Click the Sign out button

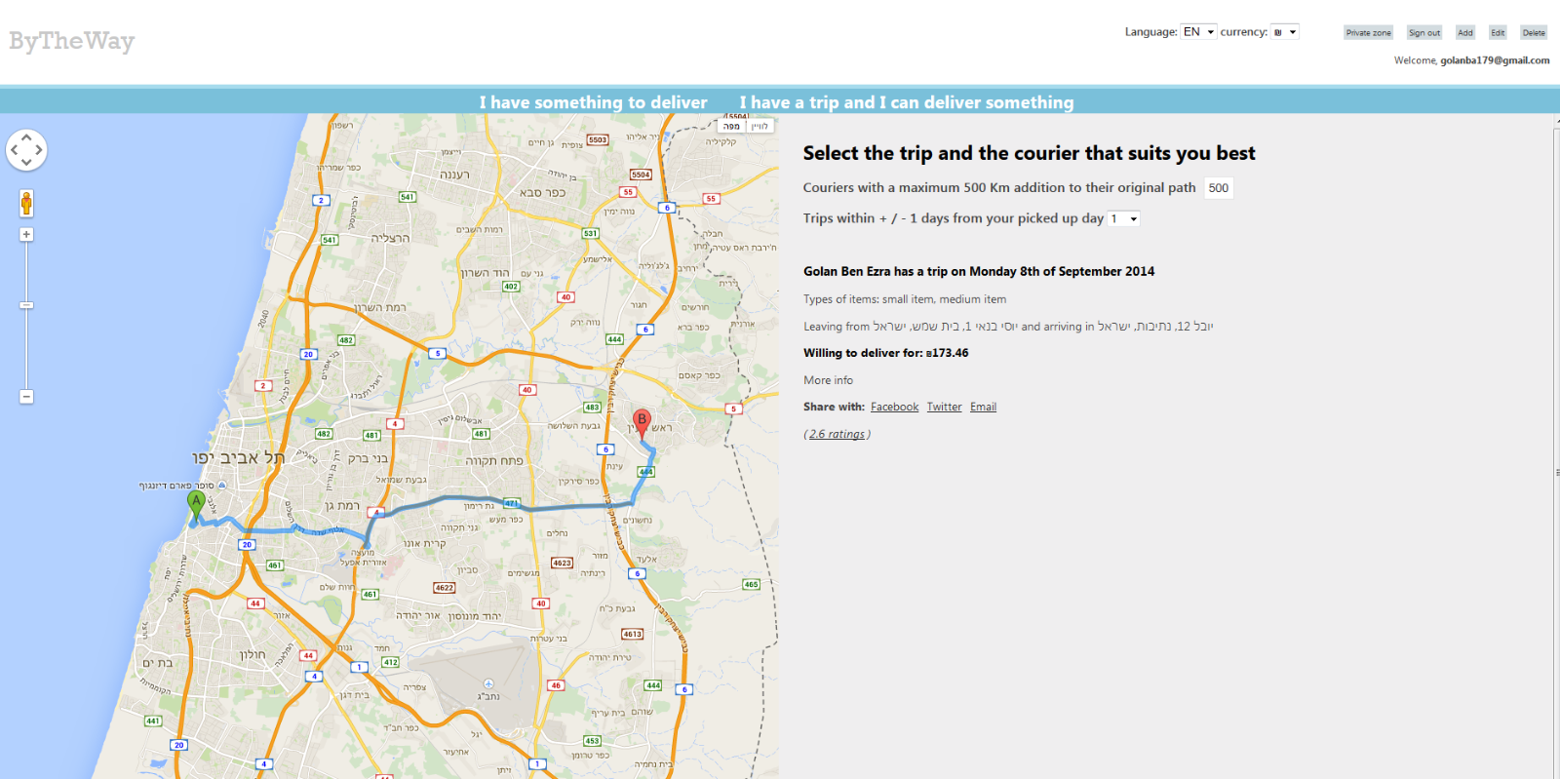(1424, 32)
